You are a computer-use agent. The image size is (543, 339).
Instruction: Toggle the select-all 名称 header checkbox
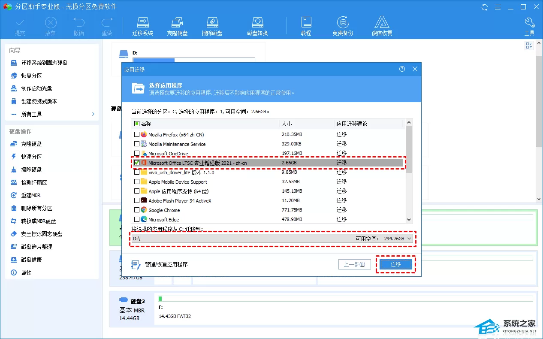tap(137, 124)
